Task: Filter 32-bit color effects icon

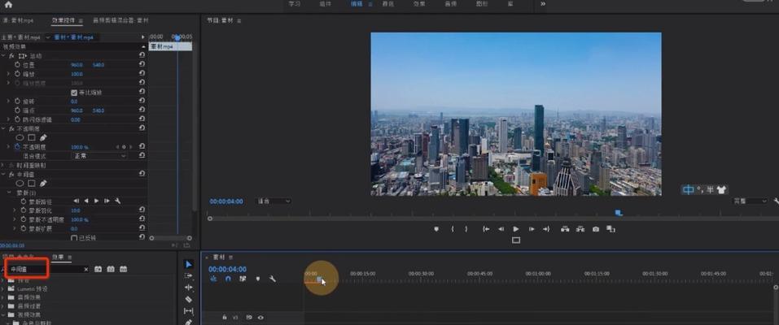Action: click(111, 269)
